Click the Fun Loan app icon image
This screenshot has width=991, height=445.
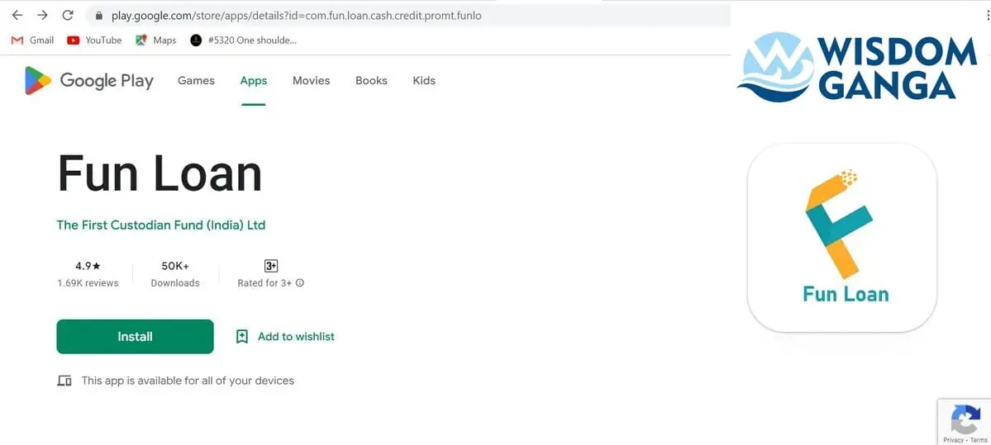tap(842, 237)
